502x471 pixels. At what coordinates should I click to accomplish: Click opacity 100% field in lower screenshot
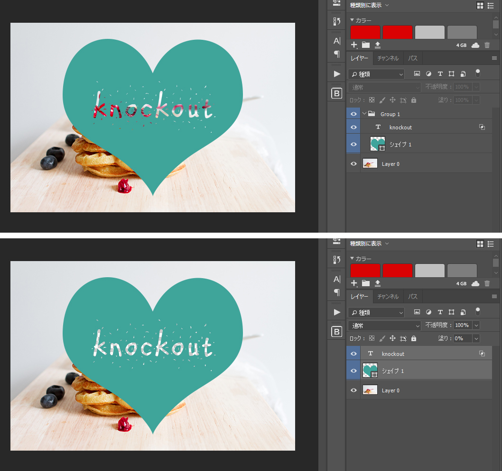[462, 325]
